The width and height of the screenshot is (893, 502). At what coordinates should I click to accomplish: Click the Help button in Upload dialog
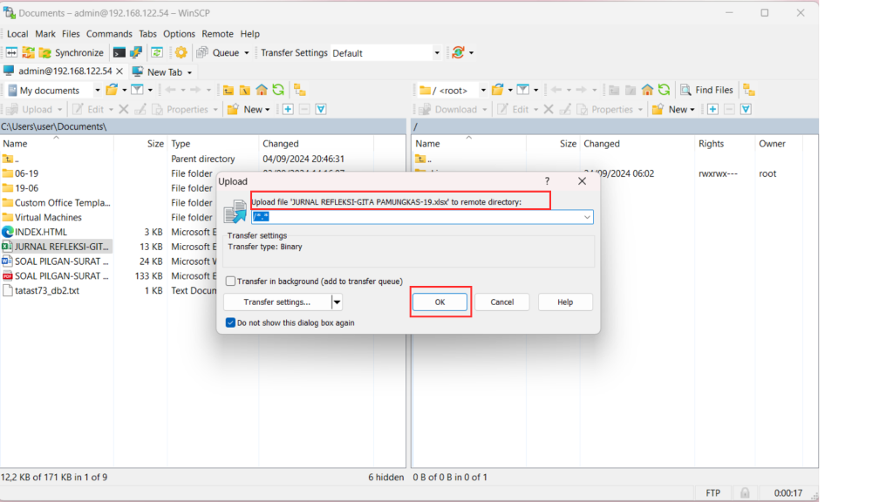pyautogui.click(x=565, y=302)
